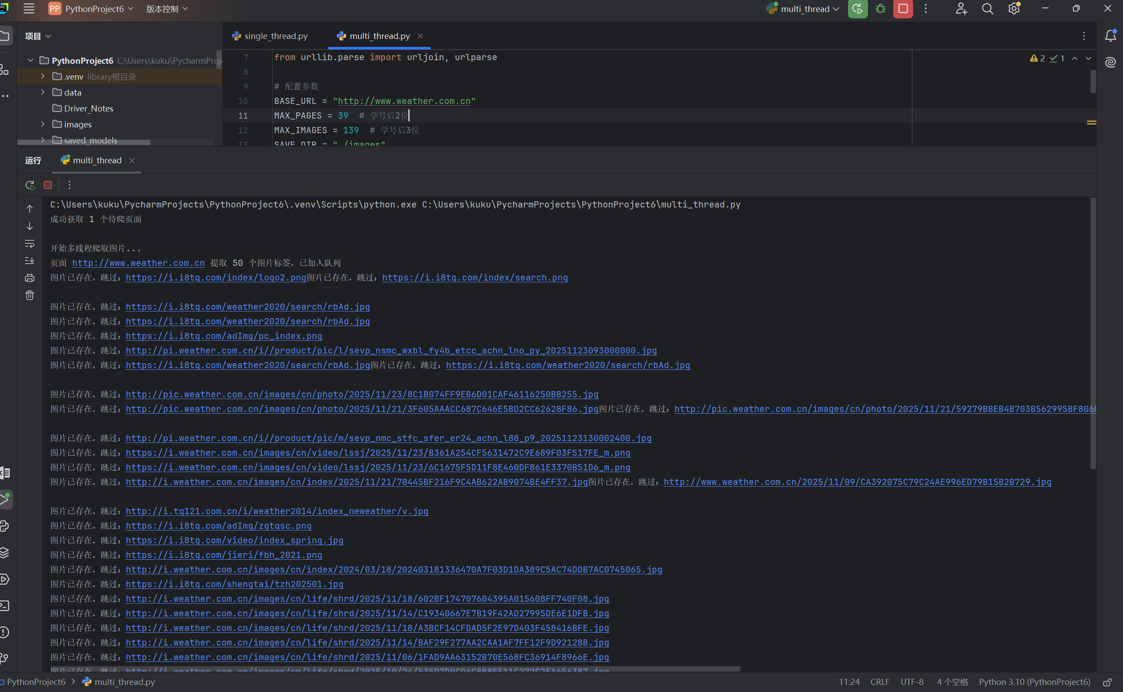Open the notifications bell
1123x692 pixels.
point(1110,36)
